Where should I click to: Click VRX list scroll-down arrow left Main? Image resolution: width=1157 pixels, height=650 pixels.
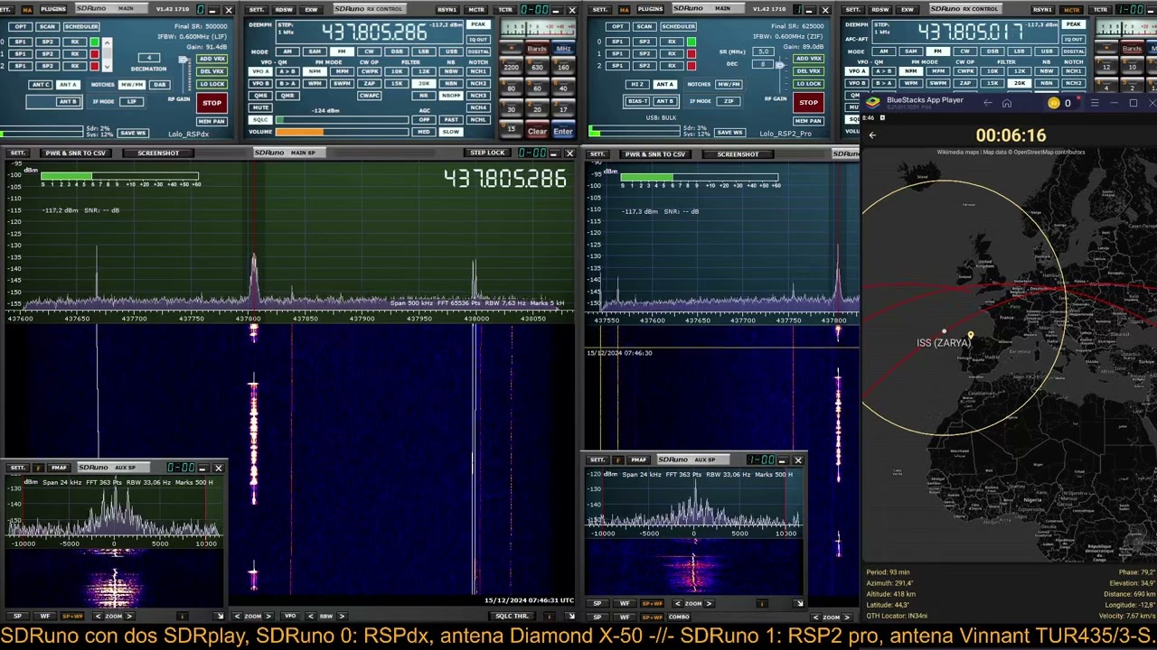[x=108, y=67]
